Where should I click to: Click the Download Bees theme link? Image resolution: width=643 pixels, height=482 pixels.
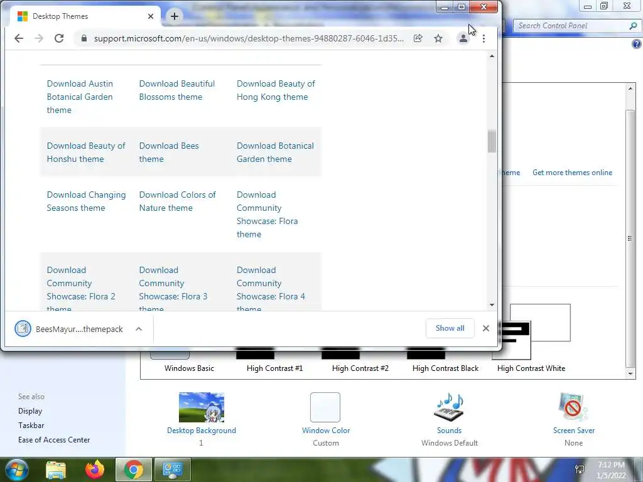point(168,153)
